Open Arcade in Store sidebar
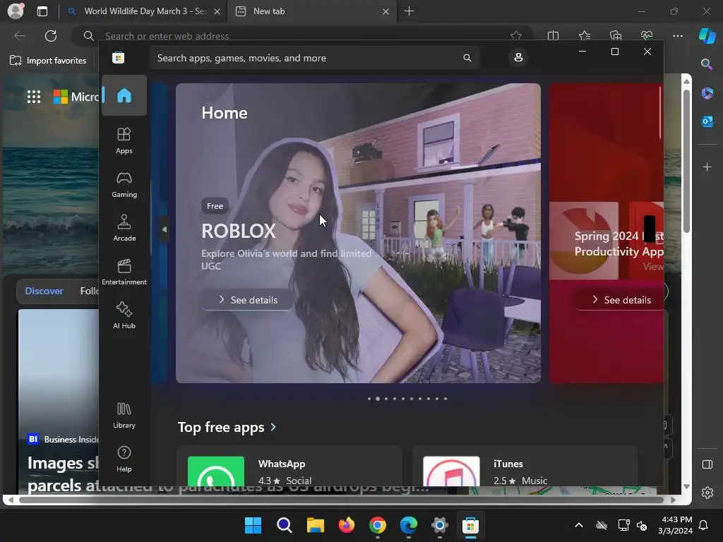This screenshot has width=723, height=542. pyautogui.click(x=124, y=228)
